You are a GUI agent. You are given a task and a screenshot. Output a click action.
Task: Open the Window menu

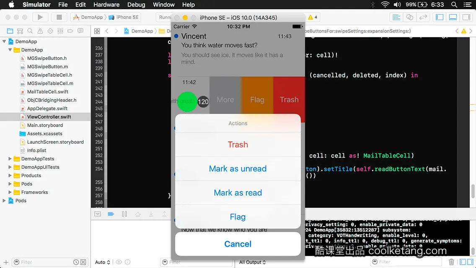coord(163,5)
